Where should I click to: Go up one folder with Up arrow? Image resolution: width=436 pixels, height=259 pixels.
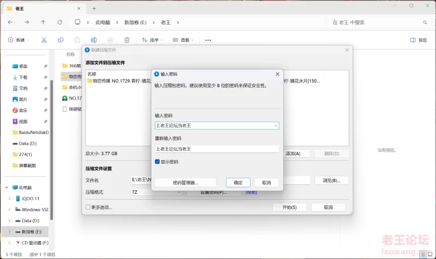coord(43,22)
